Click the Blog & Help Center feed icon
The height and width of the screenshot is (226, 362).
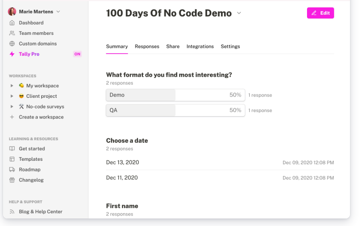point(12,212)
